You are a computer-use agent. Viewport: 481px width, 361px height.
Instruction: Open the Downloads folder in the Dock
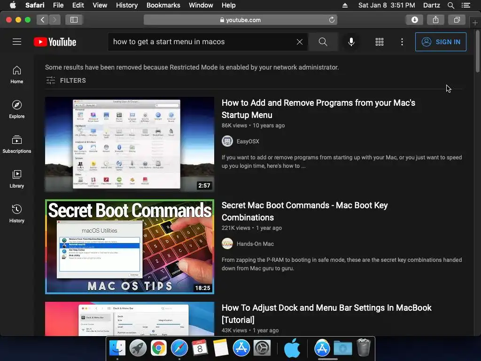click(342, 348)
